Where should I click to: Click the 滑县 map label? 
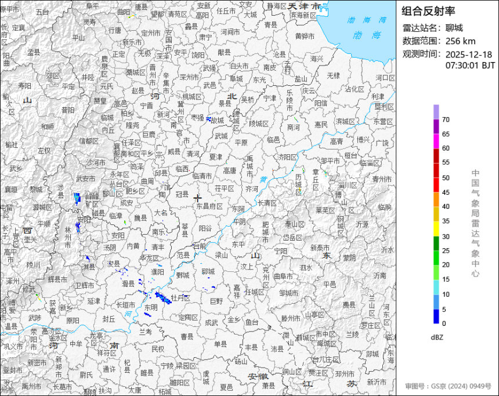[x=128, y=284]
